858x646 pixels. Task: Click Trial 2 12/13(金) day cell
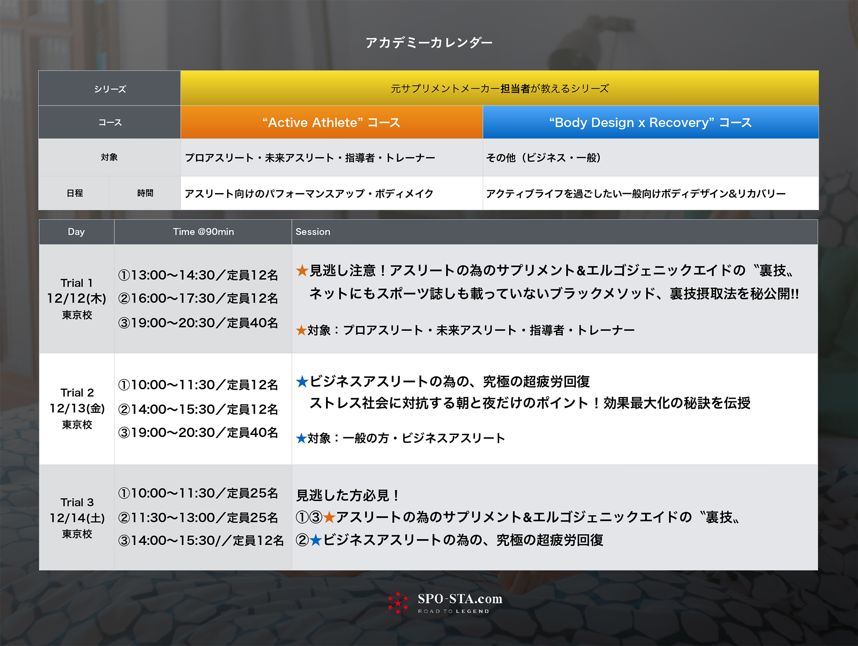(77, 408)
